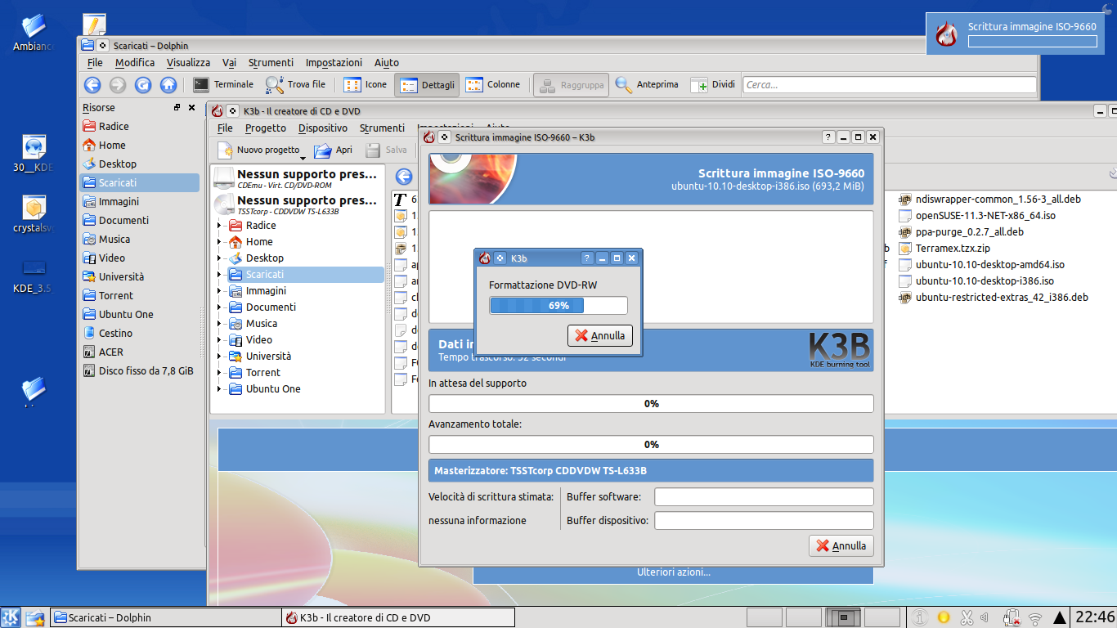Image resolution: width=1117 pixels, height=628 pixels.
Task: Open the Dolphin Vai menu
Action: pos(229,62)
